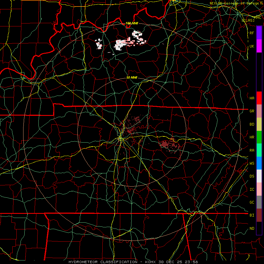
Task: Click the 'ND' legend label
Action: pos(252,228)
